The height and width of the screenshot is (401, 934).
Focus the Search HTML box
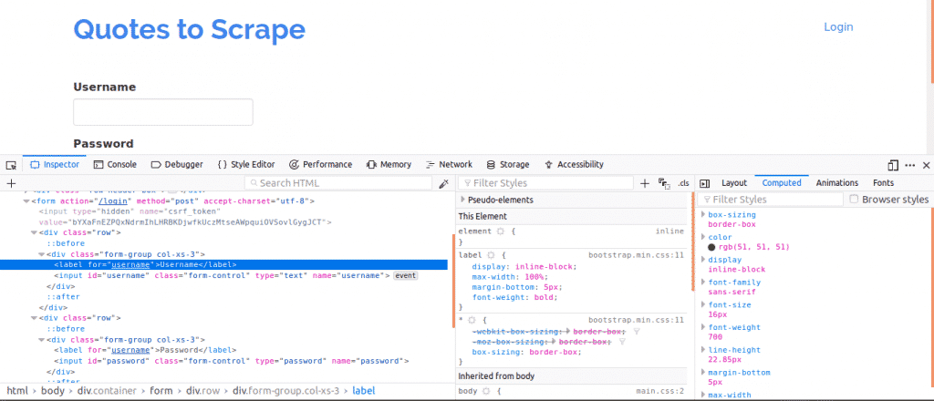pyautogui.click(x=338, y=183)
